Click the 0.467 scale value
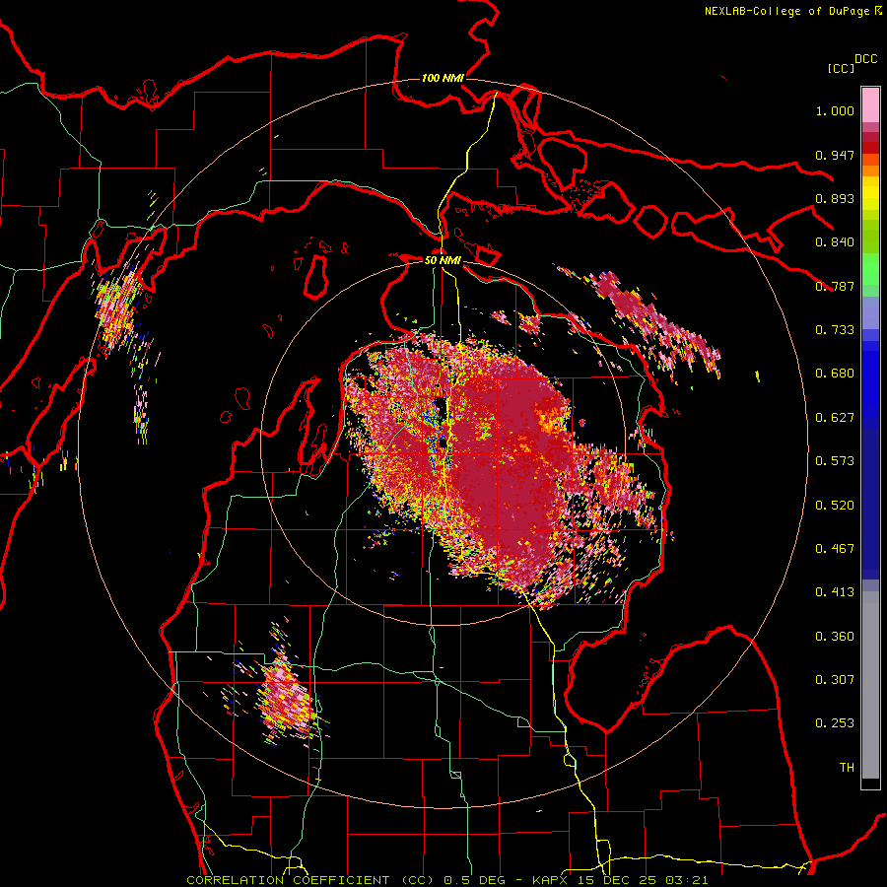Image resolution: width=887 pixels, height=887 pixels. [835, 549]
